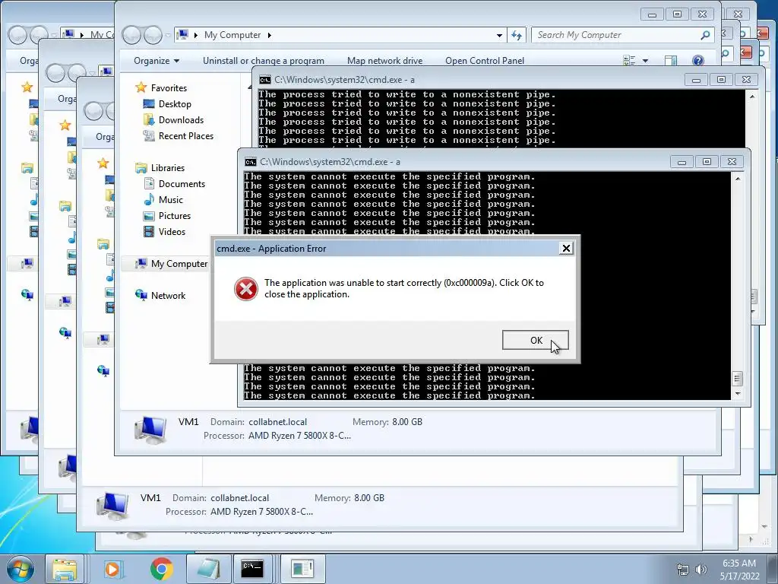
Task: Click the Forward button in the front Explorer window
Action: pos(153,35)
